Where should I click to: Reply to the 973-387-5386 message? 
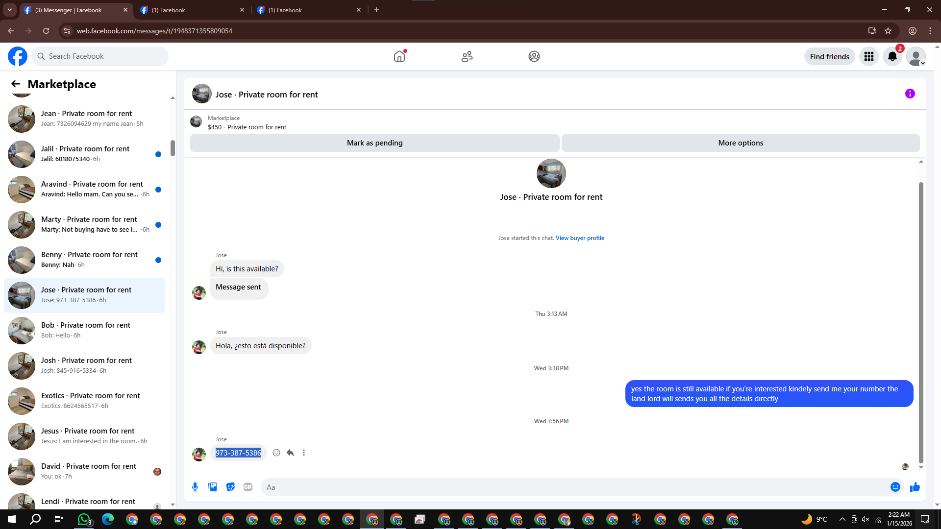tap(290, 453)
